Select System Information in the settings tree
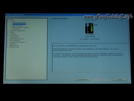This screenshot has width=134, height=101. 19,23
